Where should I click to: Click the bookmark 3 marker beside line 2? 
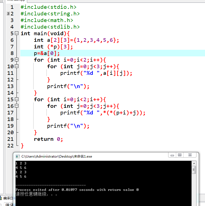[8, 13]
